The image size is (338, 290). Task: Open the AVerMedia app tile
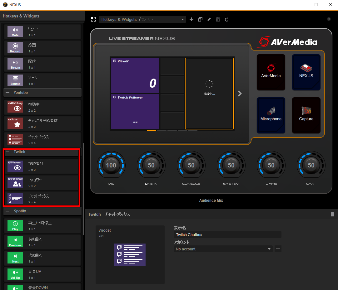(271, 72)
